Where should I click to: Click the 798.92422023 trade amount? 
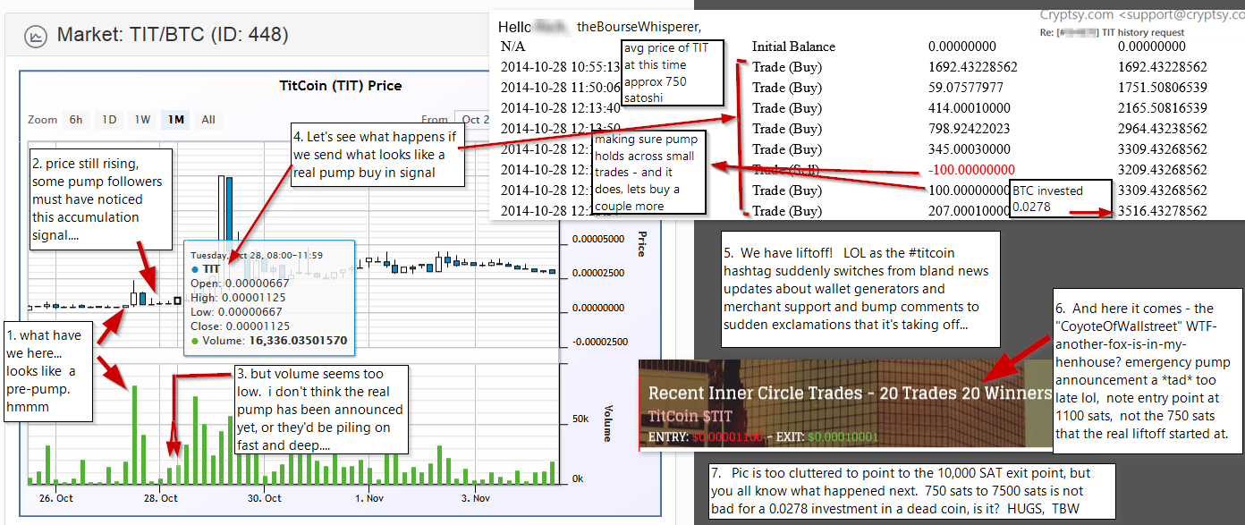[x=970, y=129]
